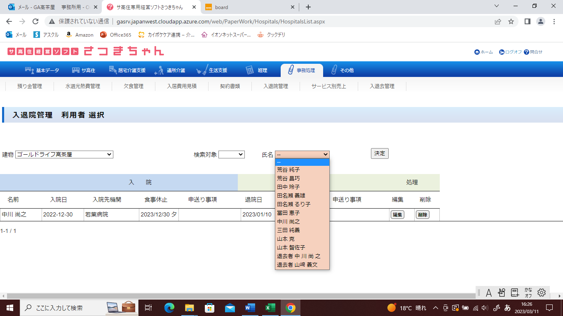Viewport: 563px width, 316px height.
Task: Open the 生活支援 broom icon menu
Action: coord(202,70)
